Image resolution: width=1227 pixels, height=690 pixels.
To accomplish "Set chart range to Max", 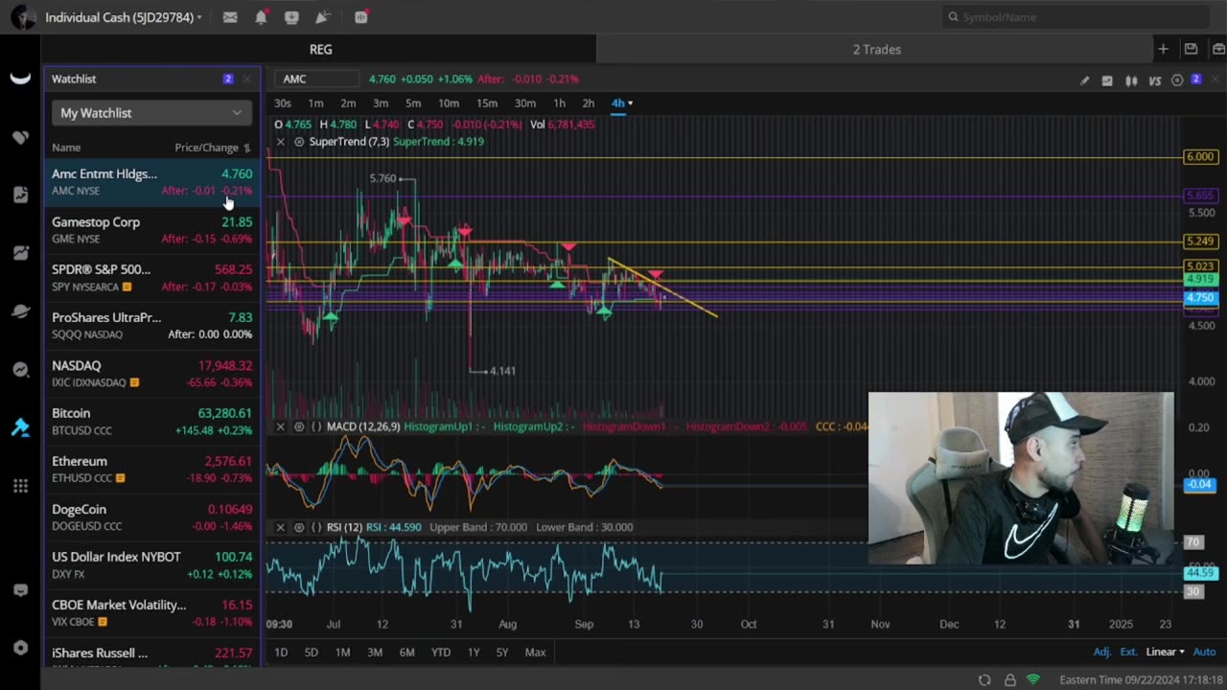I will pos(535,653).
